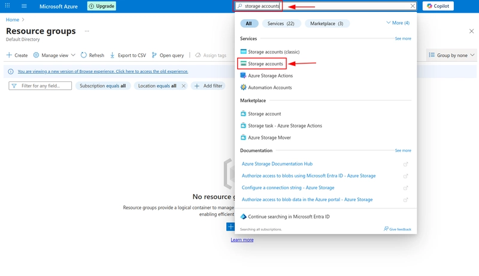Click the Refresh circular arrow icon

83,55
